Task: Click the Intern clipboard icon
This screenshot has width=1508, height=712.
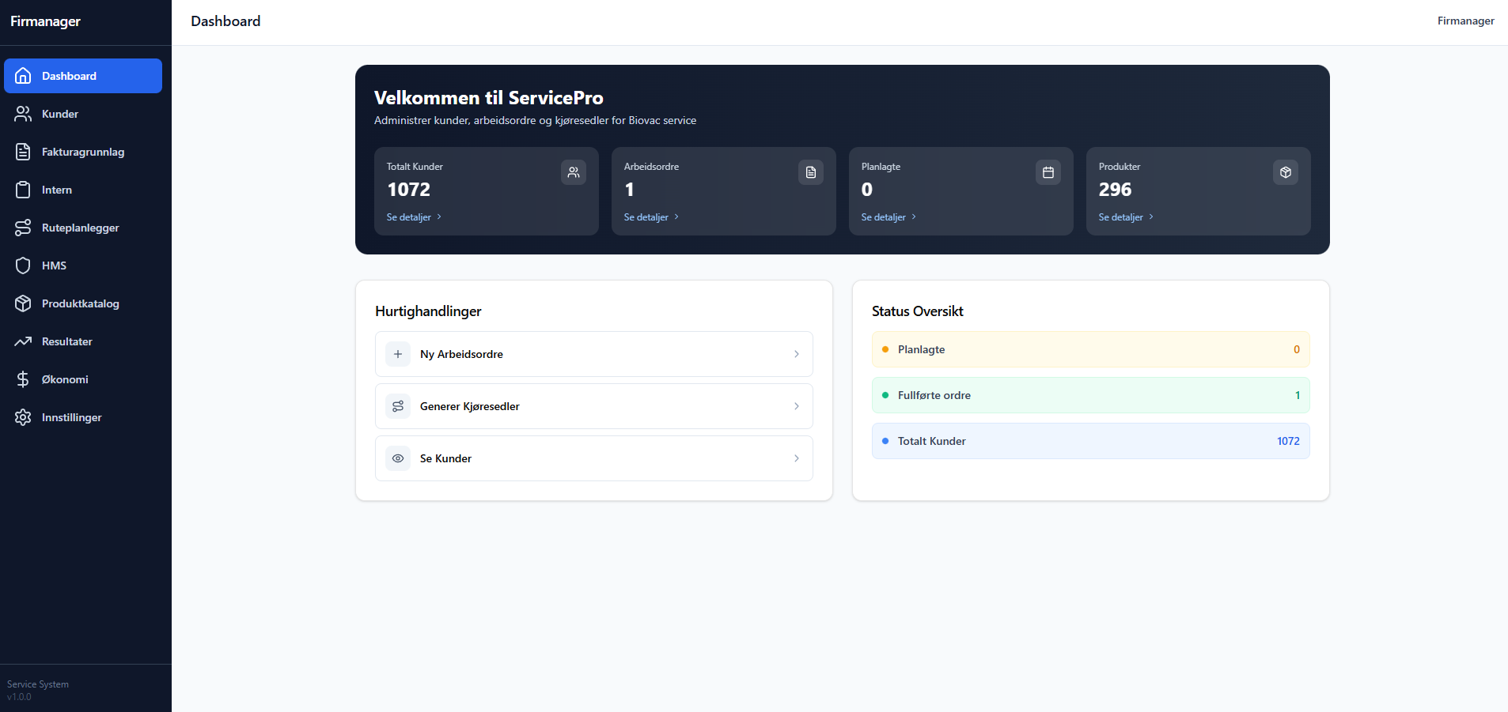Action: [23, 190]
